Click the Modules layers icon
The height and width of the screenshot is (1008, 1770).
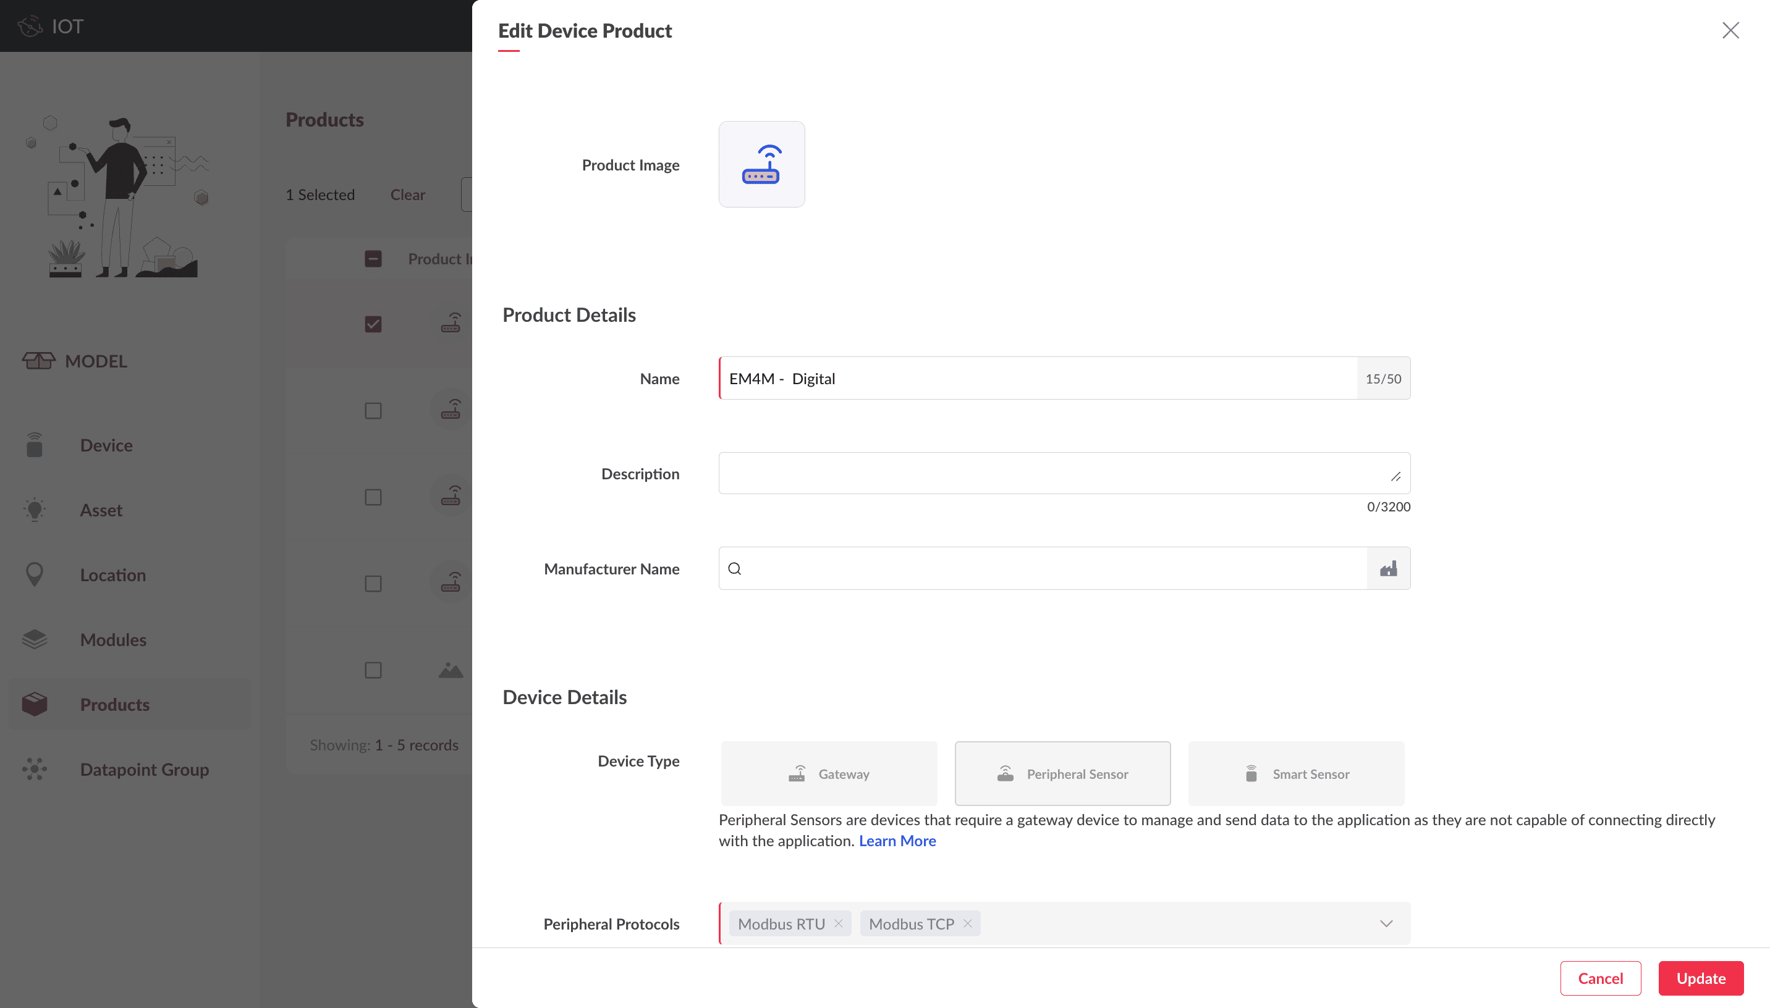(x=34, y=639)
